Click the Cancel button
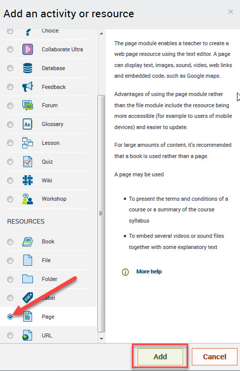The width and height of the screenshot is (240, 371). click(x=215, y=357)
